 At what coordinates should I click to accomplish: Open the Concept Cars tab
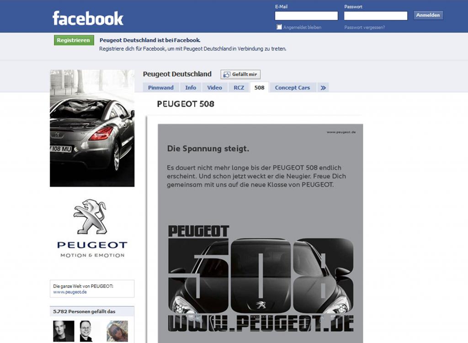(x=292, y=88)
